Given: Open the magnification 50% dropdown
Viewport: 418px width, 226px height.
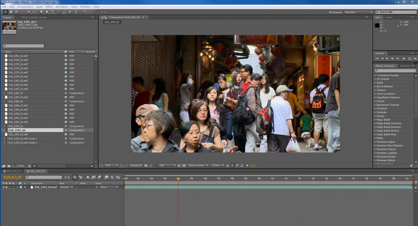Looking at the screenshot, I should [111, 165].
